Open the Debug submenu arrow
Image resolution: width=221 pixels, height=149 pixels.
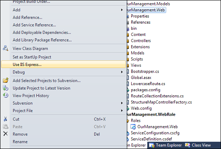(122, 72)
